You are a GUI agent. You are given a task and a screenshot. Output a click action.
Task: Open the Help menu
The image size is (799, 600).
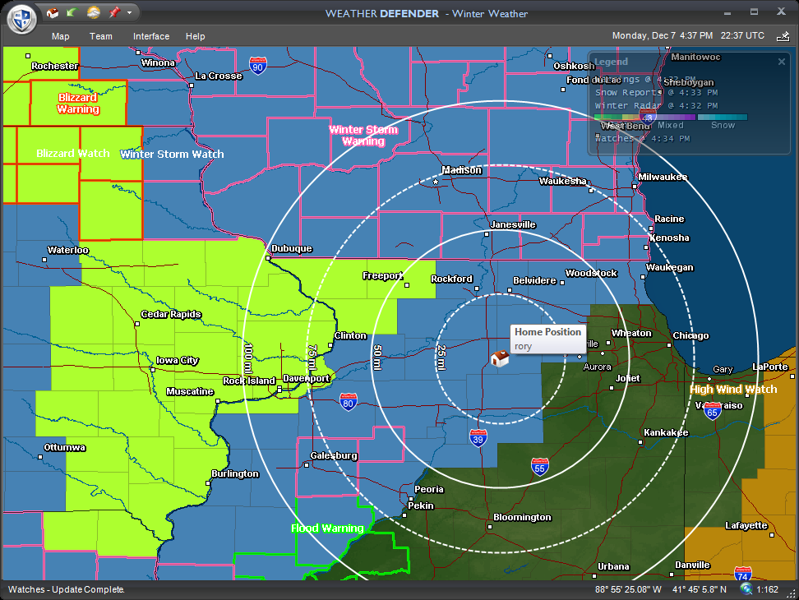click(195, 36)
